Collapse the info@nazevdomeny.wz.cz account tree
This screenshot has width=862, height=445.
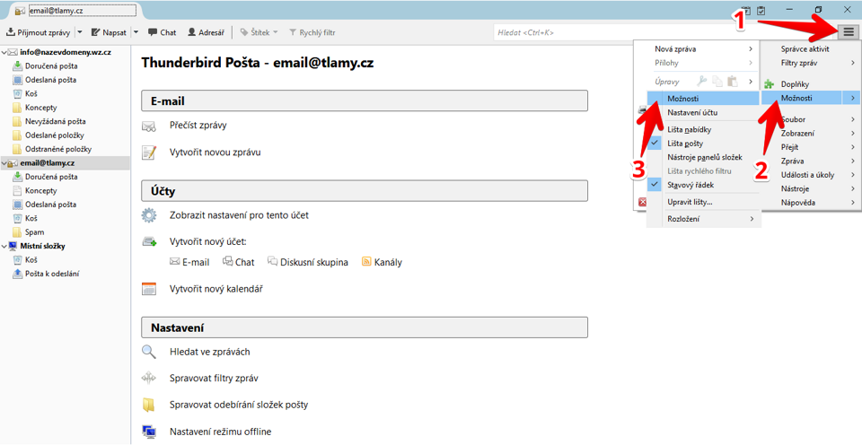pos(5,53)
